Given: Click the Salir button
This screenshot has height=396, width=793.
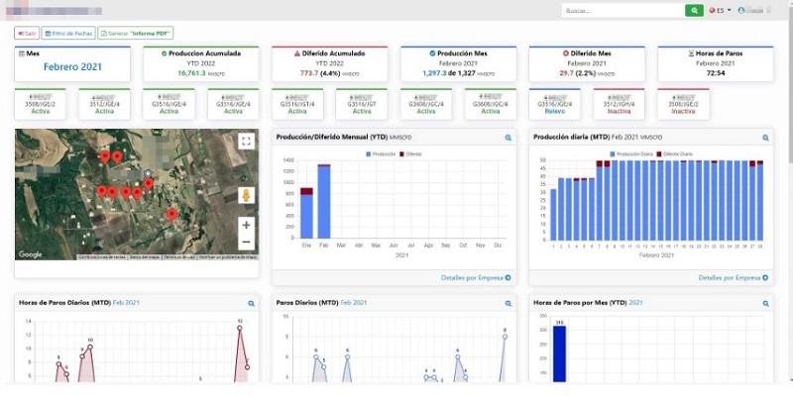Looking at the screenshot, I should pyautogui.click(x=27, y=33).
